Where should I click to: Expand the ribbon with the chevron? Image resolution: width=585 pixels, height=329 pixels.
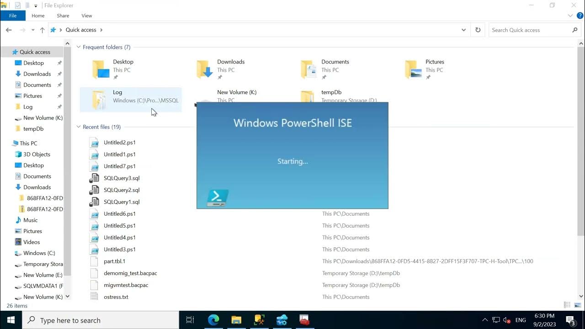coord(570,16)
